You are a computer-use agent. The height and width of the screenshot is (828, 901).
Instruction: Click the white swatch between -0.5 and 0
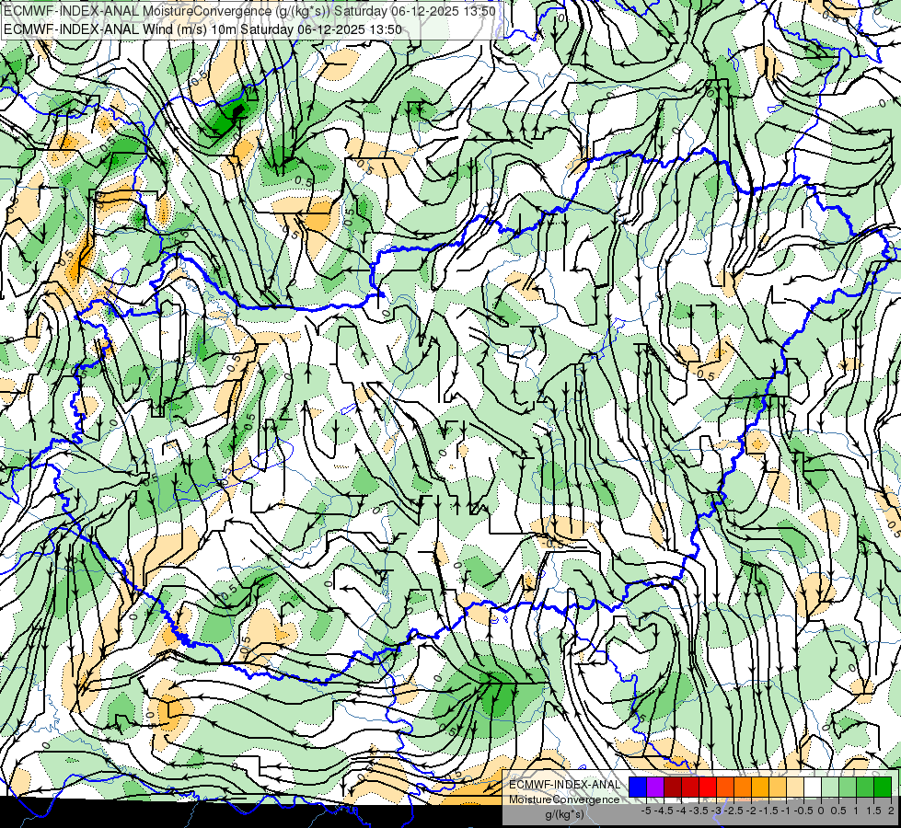point(813,788)
